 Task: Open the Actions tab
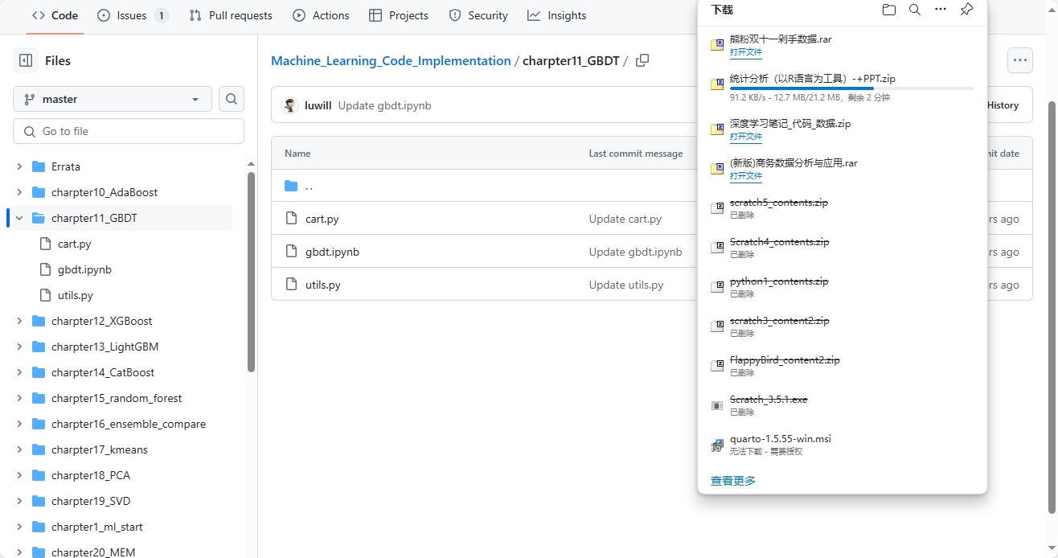click(321, 15)
